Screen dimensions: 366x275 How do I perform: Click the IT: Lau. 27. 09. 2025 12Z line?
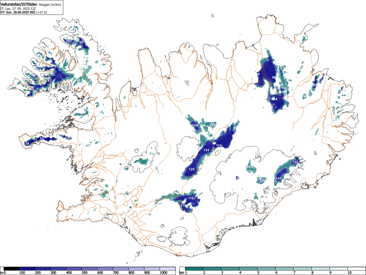click(x=18, y=9)
